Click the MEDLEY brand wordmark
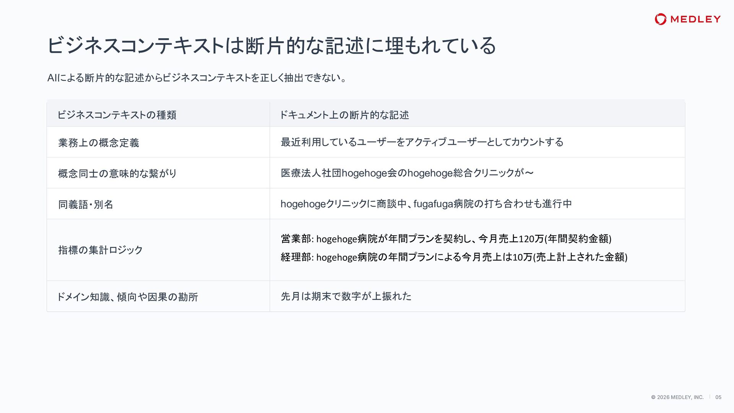 click(695, 19)
